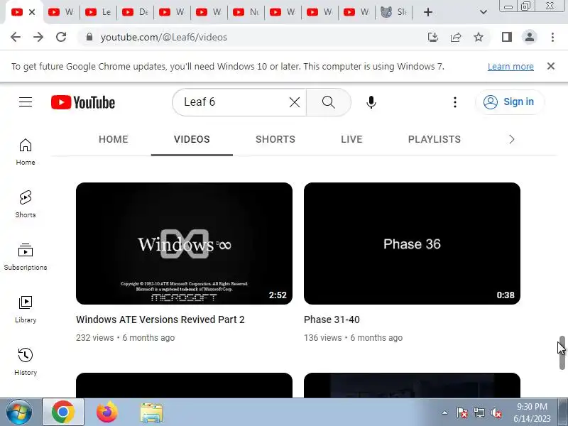Start voice search with the microphone icon
Screen dimensions: 568x426
[x=371, y=102]
